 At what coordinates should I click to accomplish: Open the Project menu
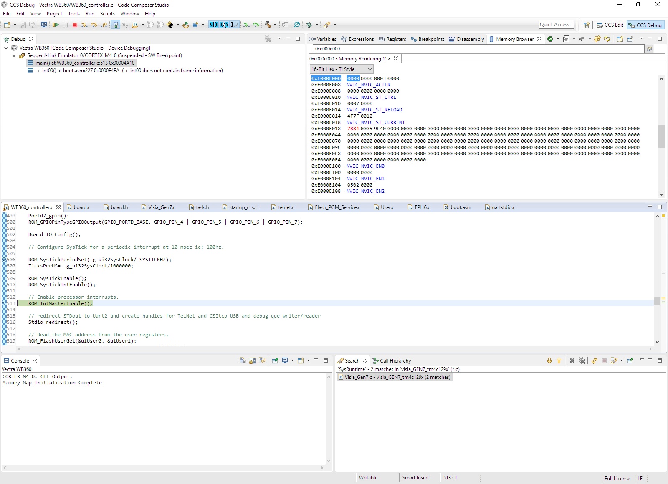point(54,14)
